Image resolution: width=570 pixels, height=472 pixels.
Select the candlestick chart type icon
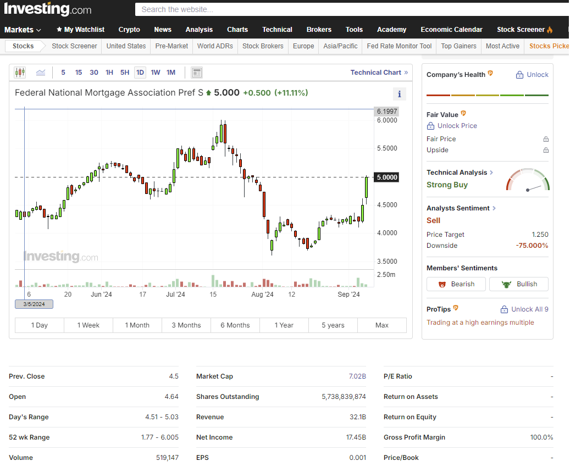(x=20, y=72)
